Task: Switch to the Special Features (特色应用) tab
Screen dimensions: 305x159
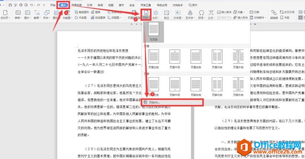Action: [x=162, y=5]
